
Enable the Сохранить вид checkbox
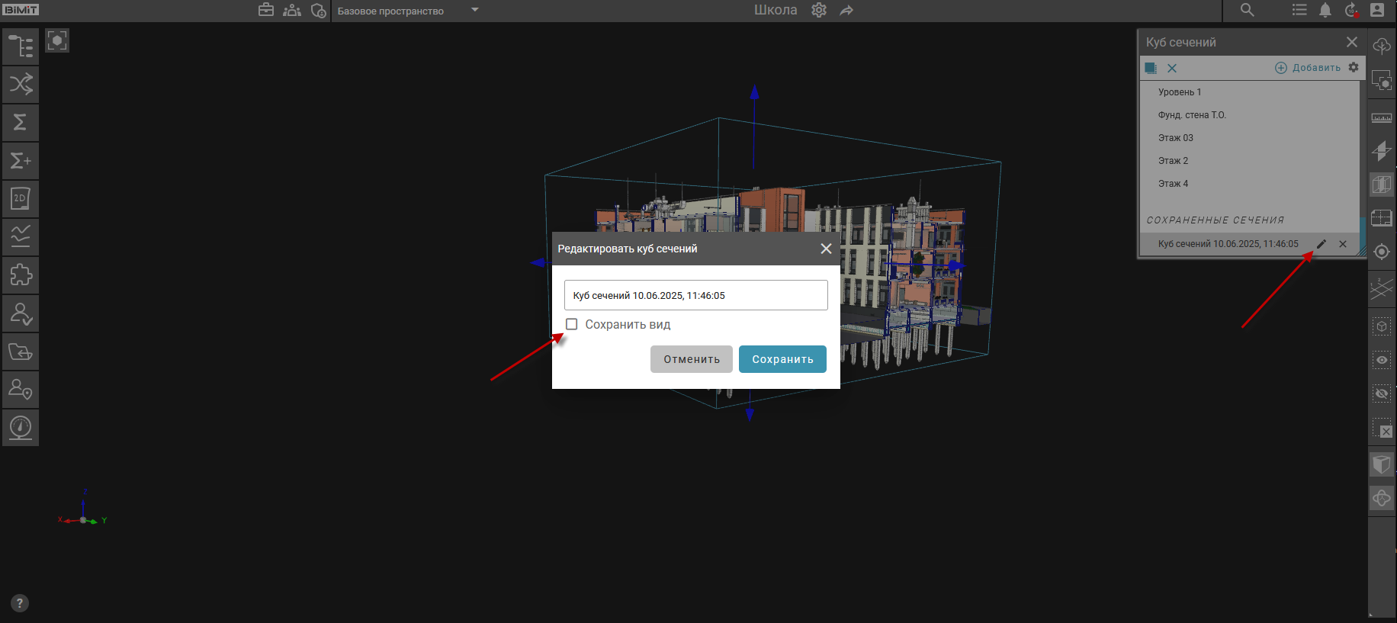click(572, 324)
